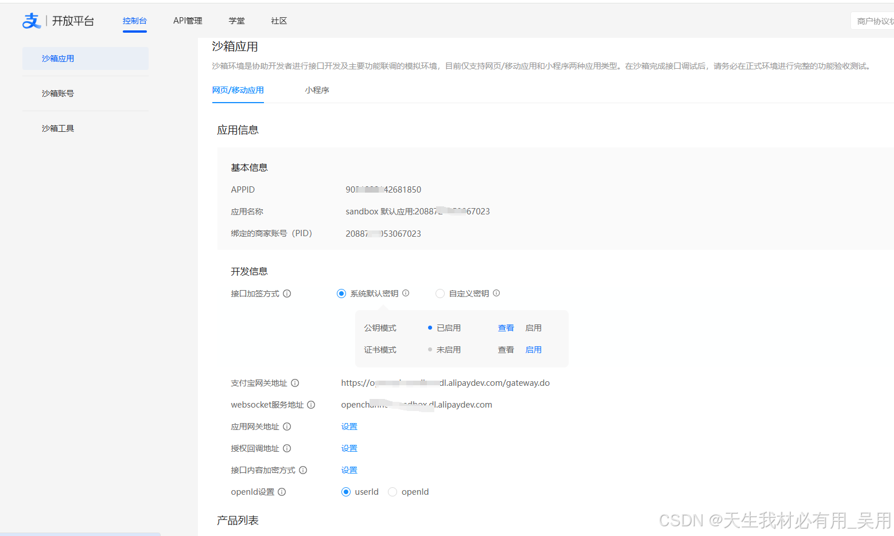Image resolution: width=894 pixels, height=536 pixels.
Task: Click 设置 link for 应用网关地址
Action: (349, 427)
